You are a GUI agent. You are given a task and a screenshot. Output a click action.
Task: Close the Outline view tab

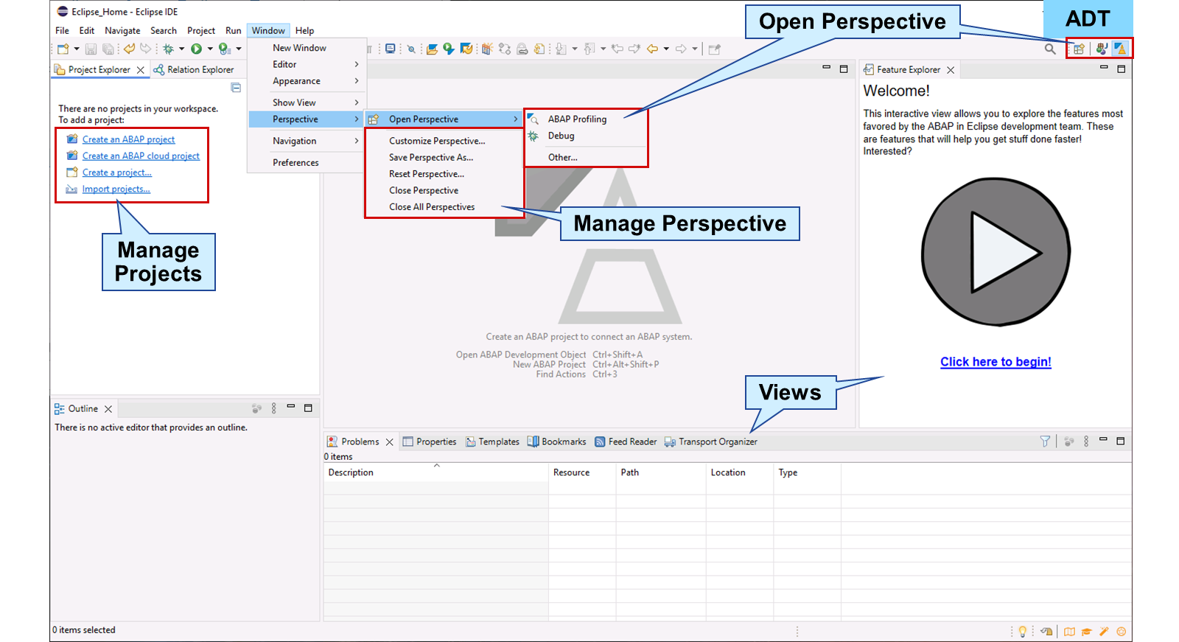tap(108, 409)
